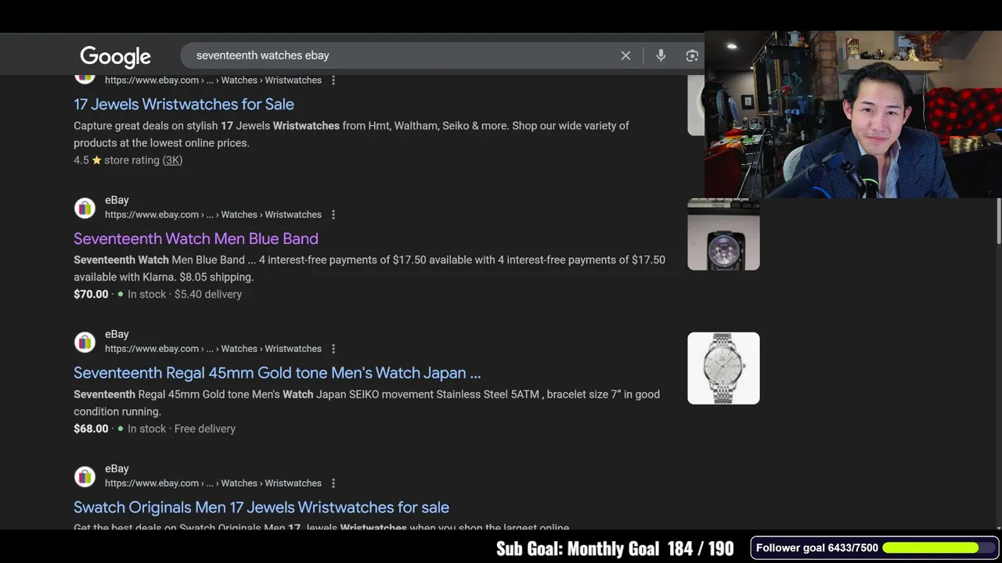
Task: Click the page vertical scrollbar thumb
Action: [999, 223]
